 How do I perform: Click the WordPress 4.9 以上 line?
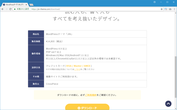[x=56, y=49]
